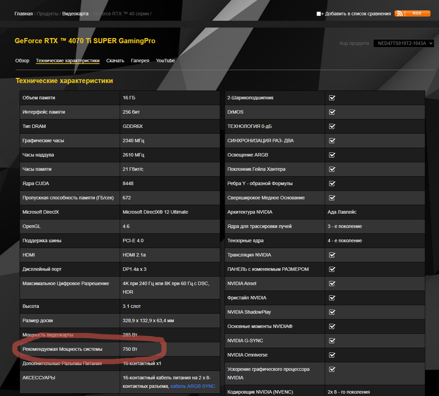Image resolution: width=439 pixels, height=396 pixels.
Task: Click the 'DP1.4a x 3' display port value
Action: tap(135, 269)
